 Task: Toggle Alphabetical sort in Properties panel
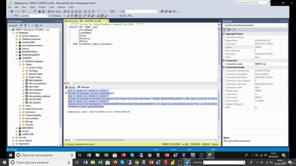tap(229, 30)
